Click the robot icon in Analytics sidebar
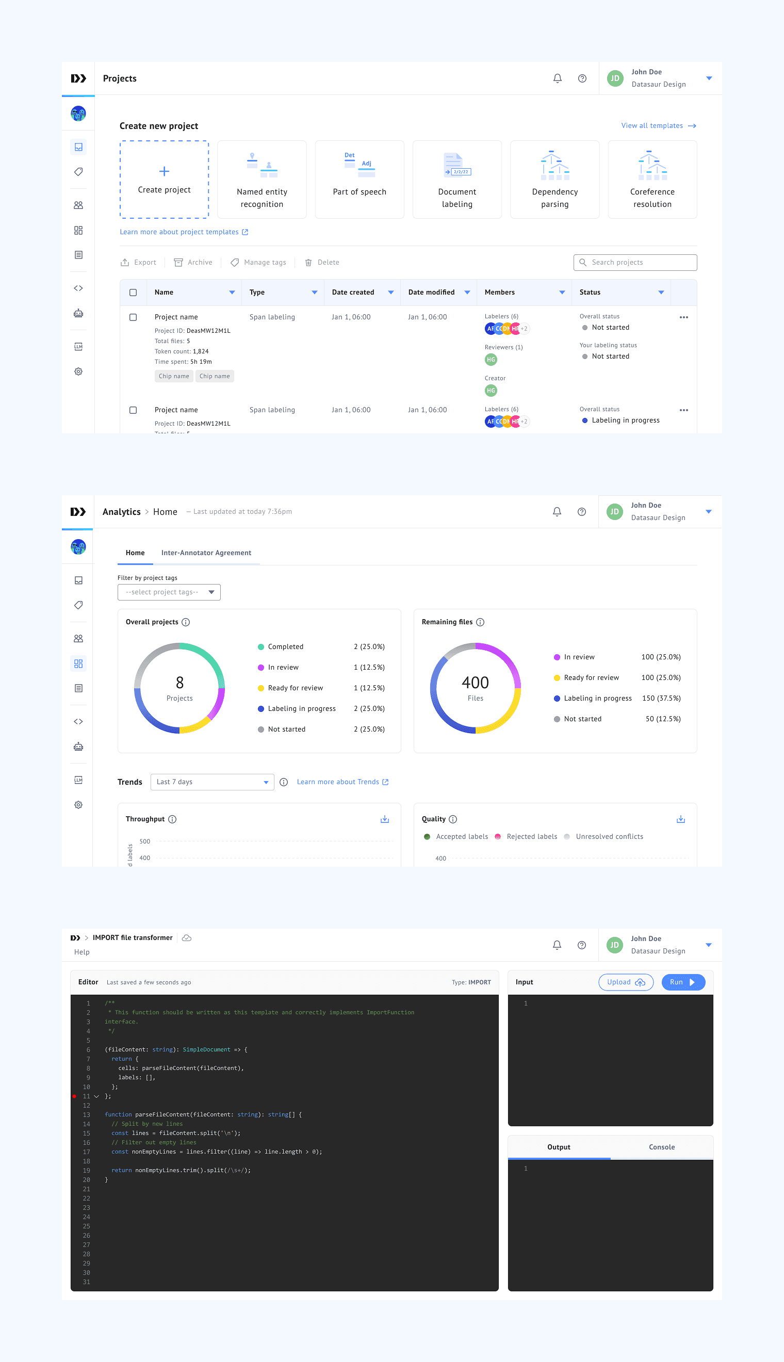This screenshot has height=1362, width=784. (78, 747)
